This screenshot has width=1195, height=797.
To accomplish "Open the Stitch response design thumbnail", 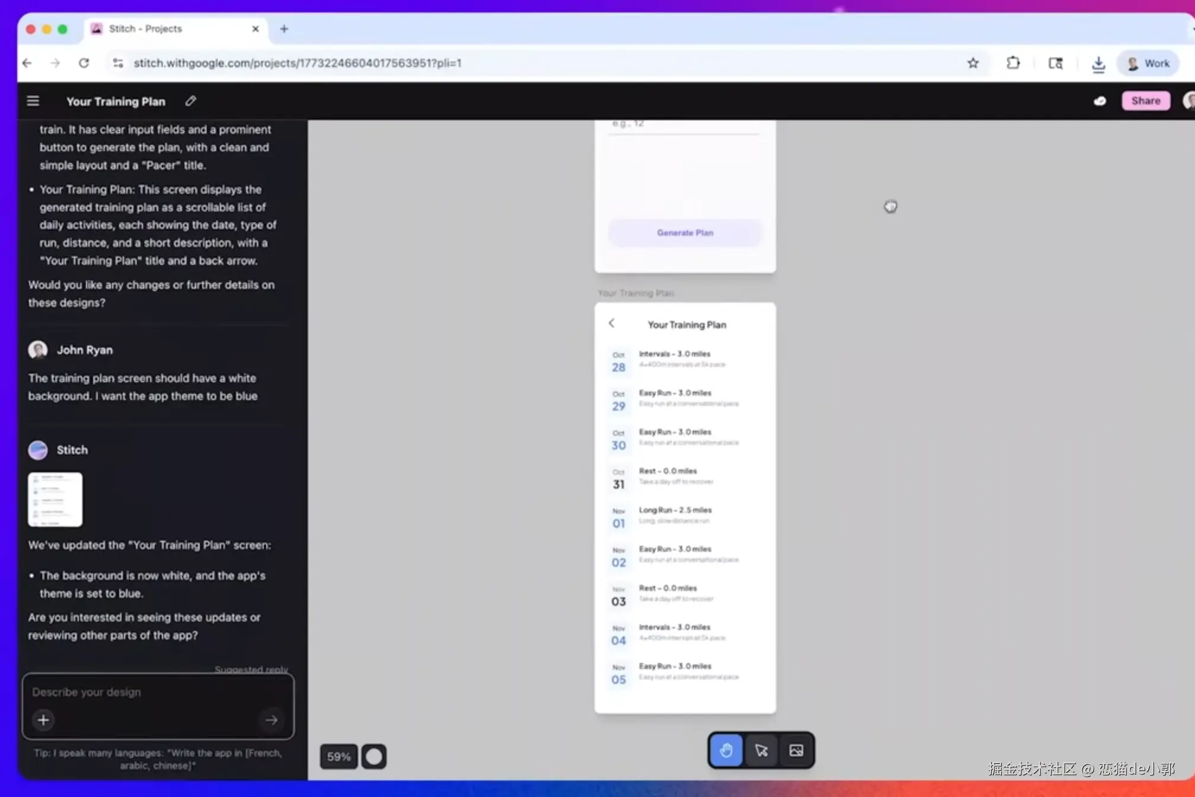I will 55,499.
